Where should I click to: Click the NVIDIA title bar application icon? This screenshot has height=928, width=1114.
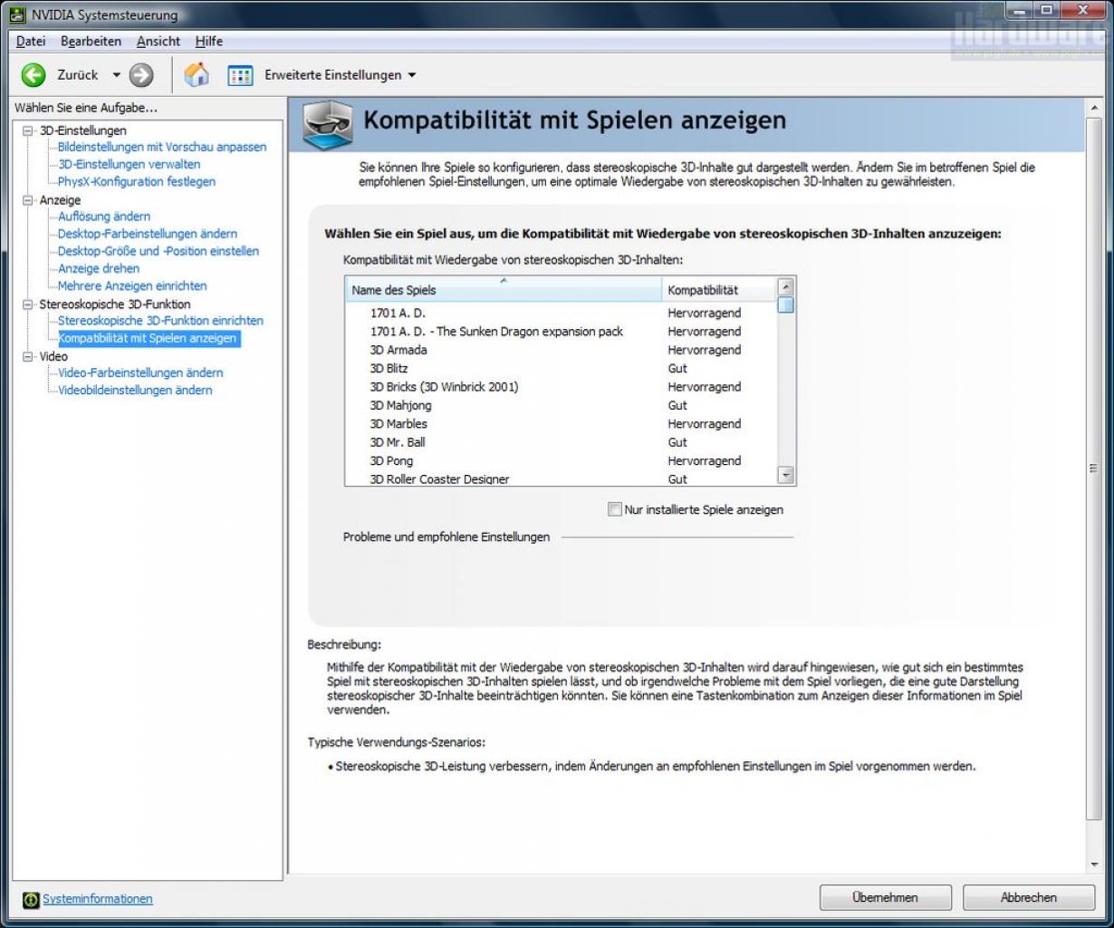click(17, 14)
